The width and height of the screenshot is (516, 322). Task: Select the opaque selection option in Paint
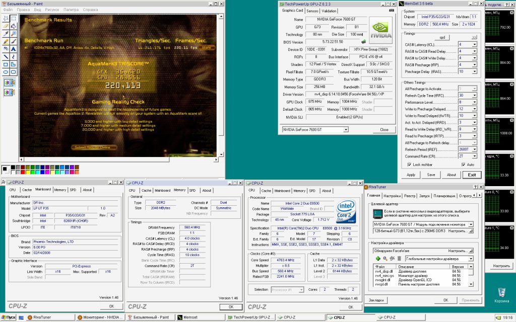pos(9,83)
